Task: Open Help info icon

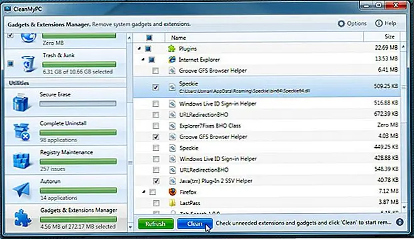Action: pos(379,23)
